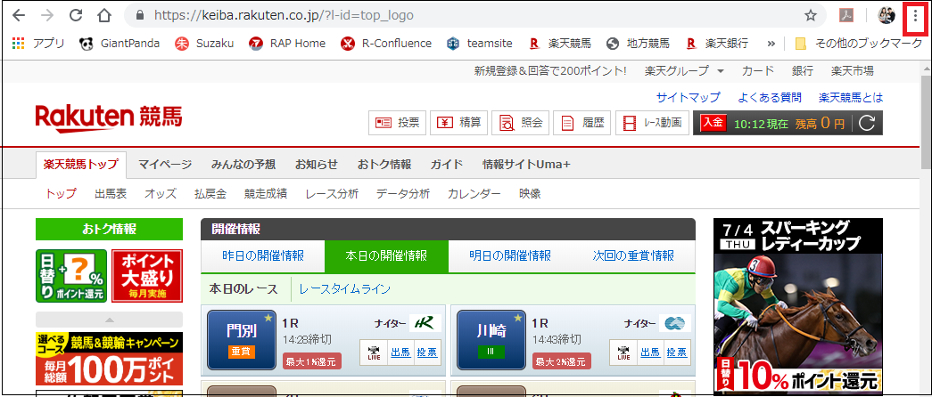Viewport: 932px width, 397px height.
Task: Select the 情報サイトUma+ tab
Action: pyautogui.click(x=526, y=165)
